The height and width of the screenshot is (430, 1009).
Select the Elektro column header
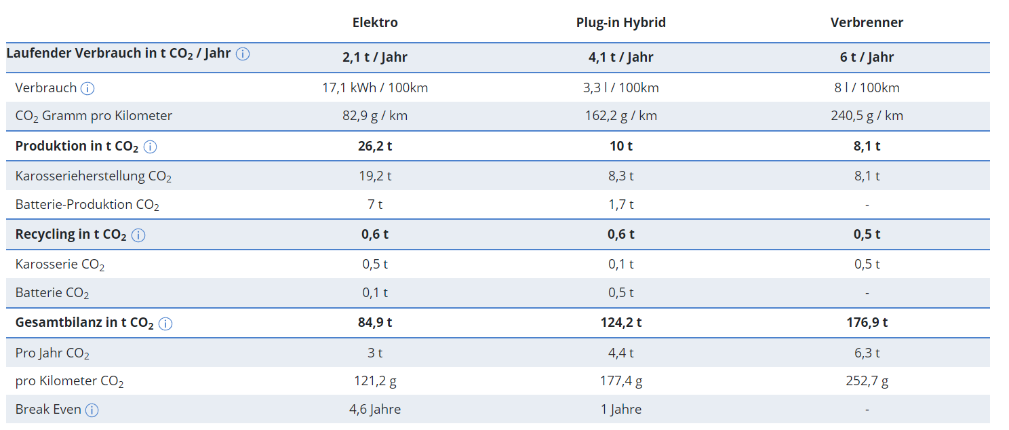pos(375,22)
